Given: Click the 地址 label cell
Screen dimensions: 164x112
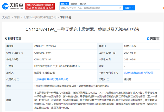Looking at the screenshot, I should [x=19, y=86].
